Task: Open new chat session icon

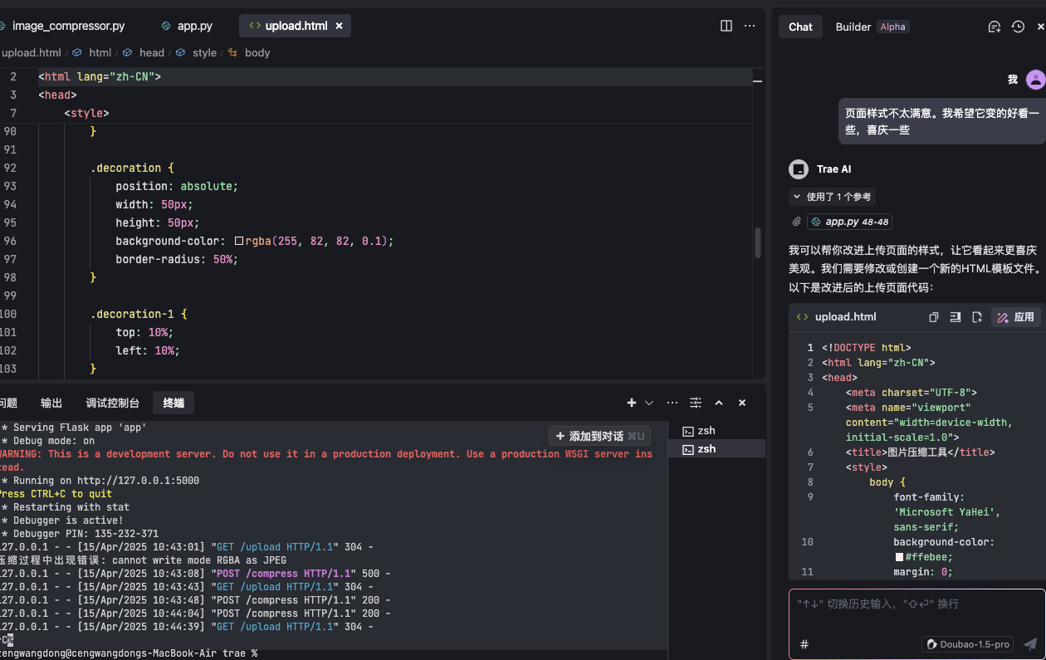Action: [x=995, y=27]
